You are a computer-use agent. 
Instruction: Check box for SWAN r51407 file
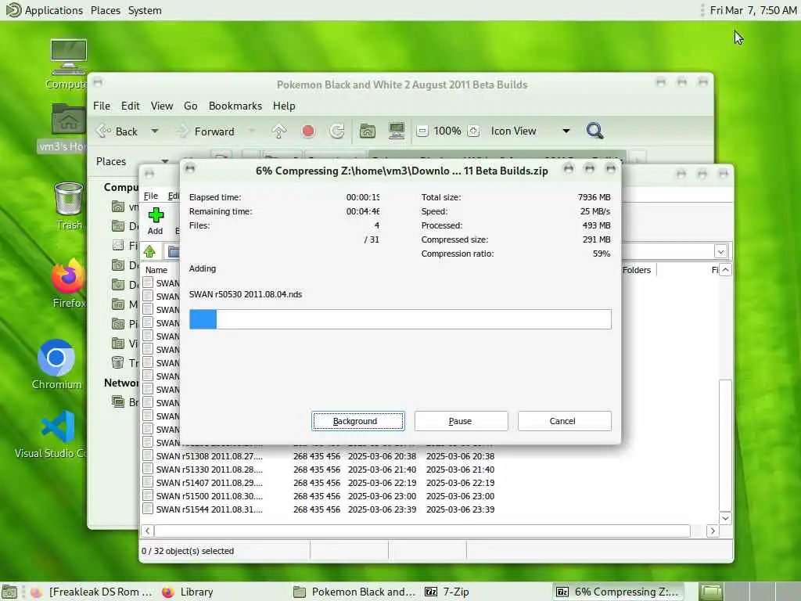[x=148, y=482]
